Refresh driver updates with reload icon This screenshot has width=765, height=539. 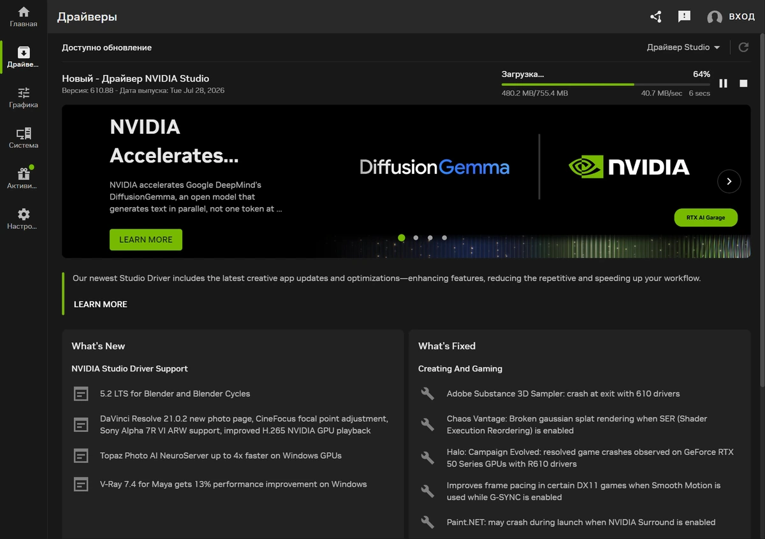click(x=743, y=47)
